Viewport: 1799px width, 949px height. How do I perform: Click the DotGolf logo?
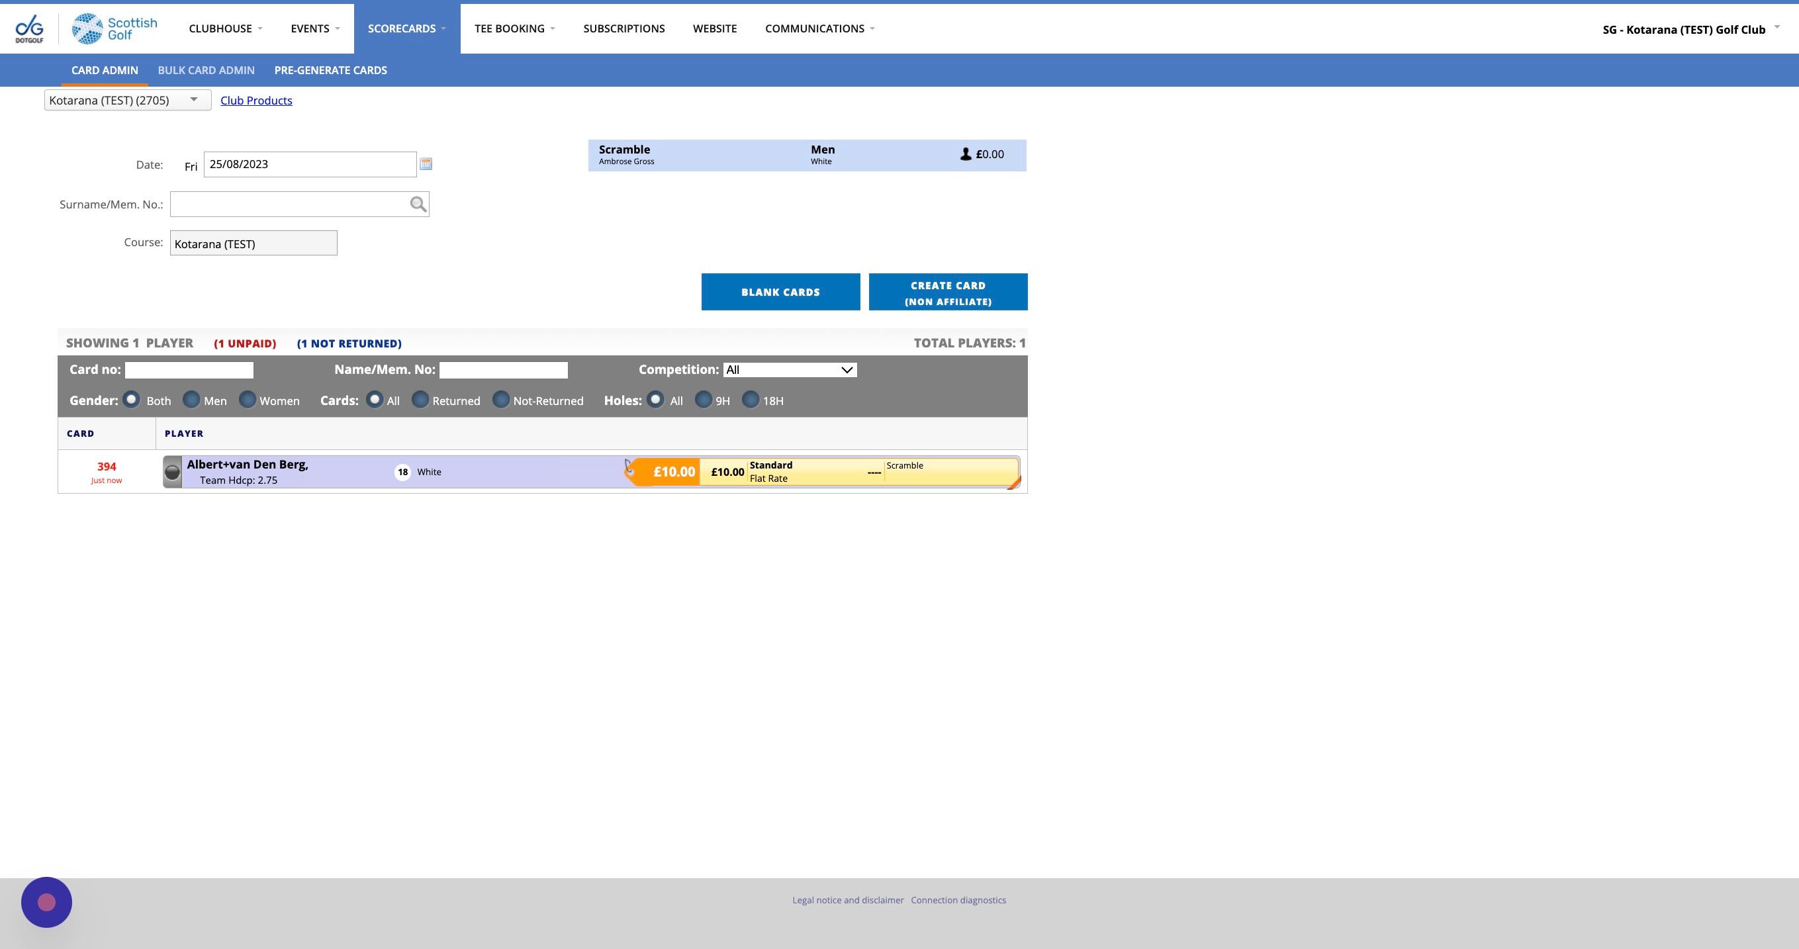click(29, 28)
